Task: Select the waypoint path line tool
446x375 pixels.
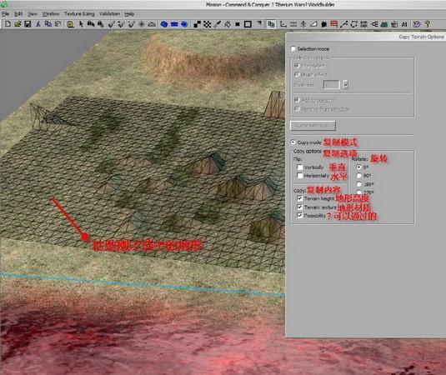Action: [344, 24]
